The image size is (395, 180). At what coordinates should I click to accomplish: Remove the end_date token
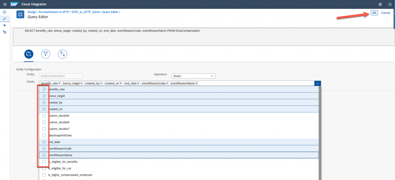[x=138, y=83]
